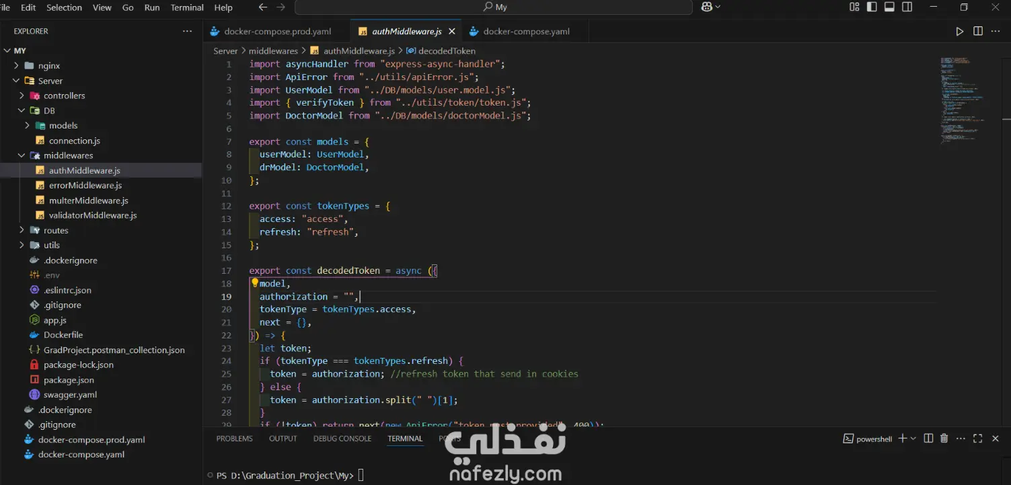Switch to the DEBUG CONSOLE tab

[x=342, y=439]
